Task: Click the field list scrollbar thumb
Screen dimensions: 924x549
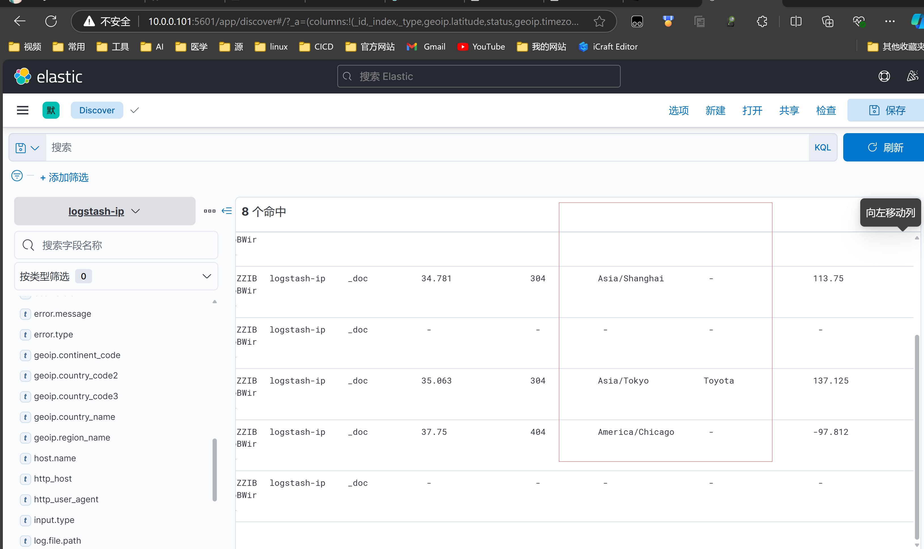Action: [x=214, y=470]
